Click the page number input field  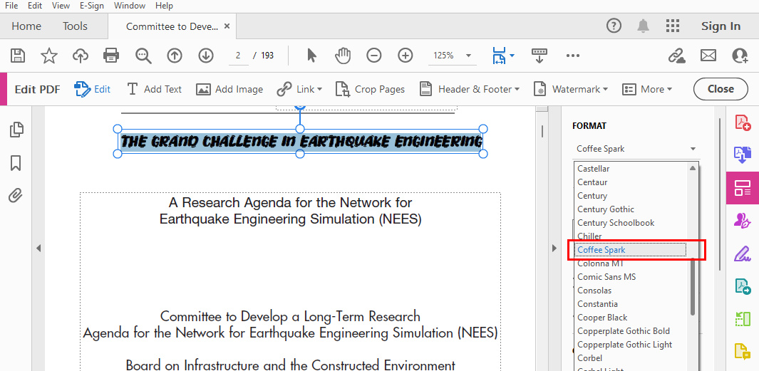[x=238, y=56]
